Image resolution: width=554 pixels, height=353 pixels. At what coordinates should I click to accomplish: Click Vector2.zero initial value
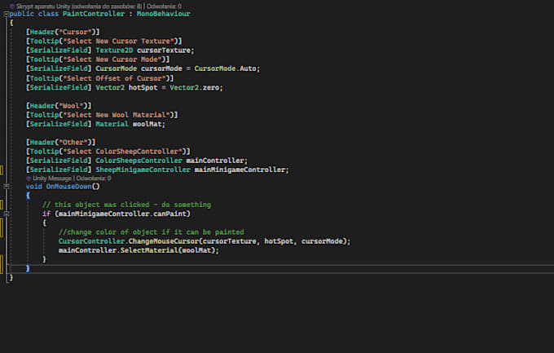tap(195, 87)
